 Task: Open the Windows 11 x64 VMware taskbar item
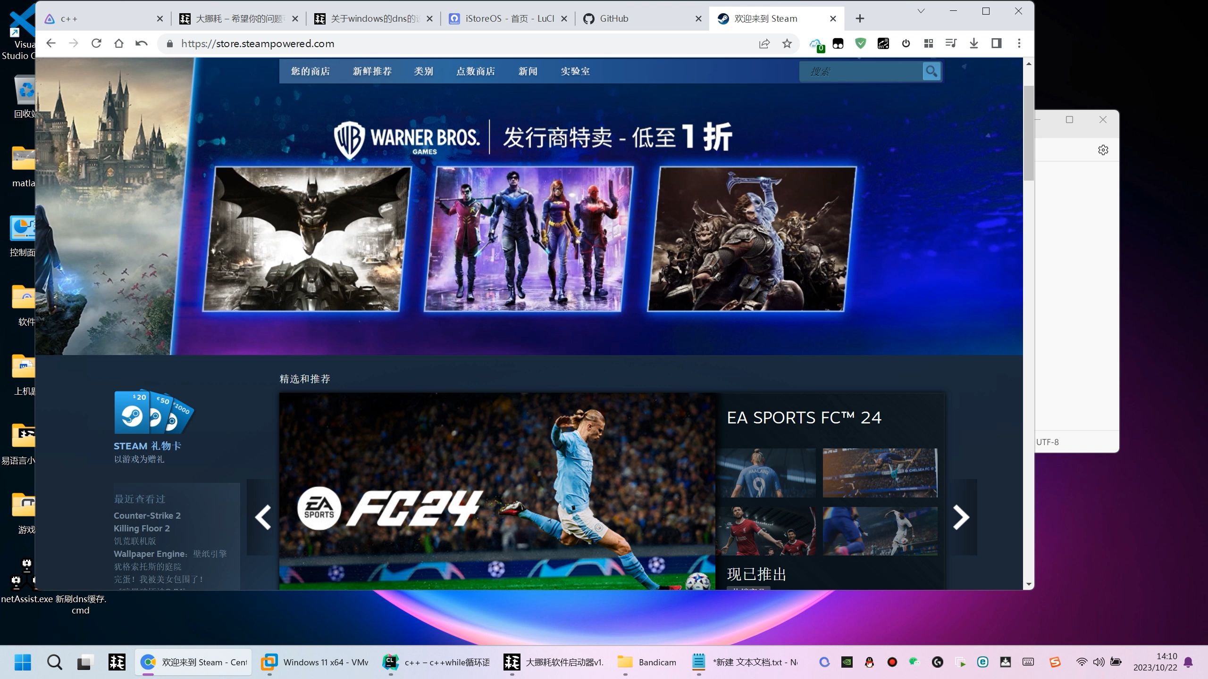click(315, 662)
